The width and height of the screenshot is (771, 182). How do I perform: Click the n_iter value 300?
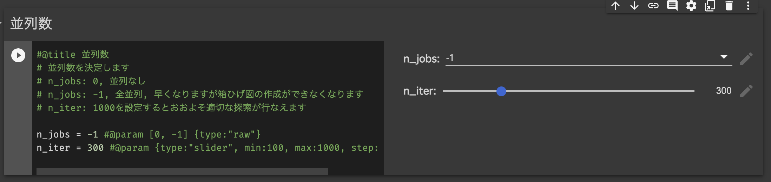click(724, 91)
